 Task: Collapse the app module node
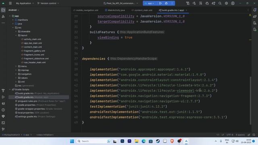(10, 16)
